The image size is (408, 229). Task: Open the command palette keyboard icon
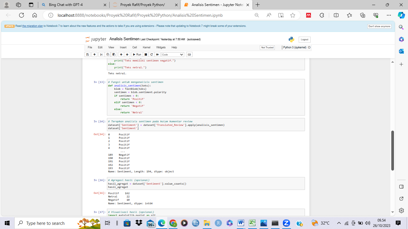coord(189,55)
